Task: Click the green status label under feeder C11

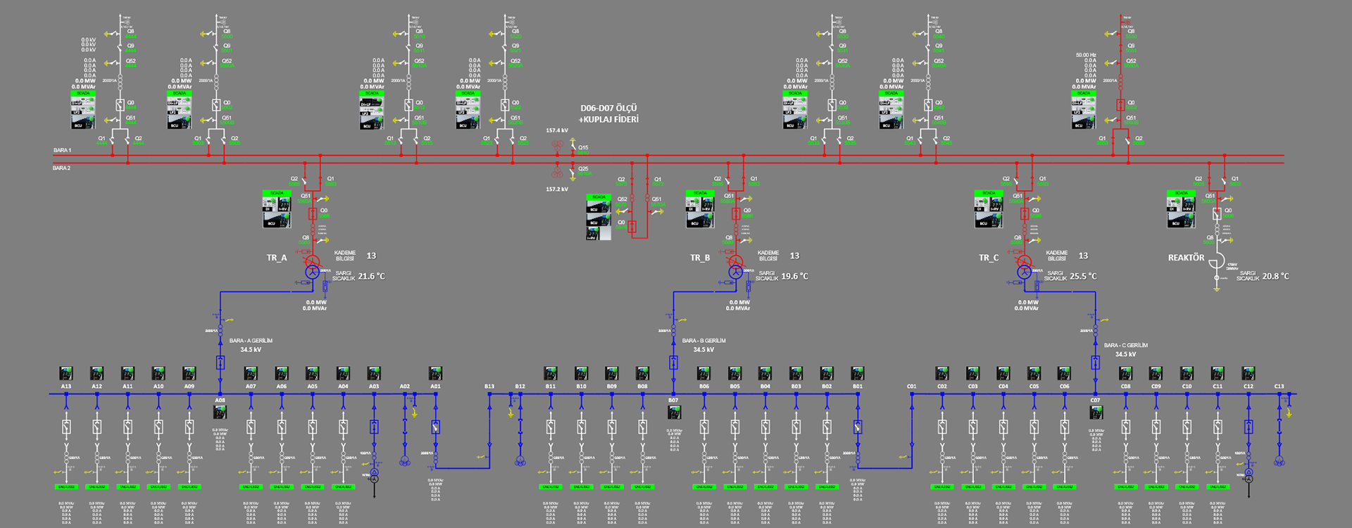Action: tap(1218, 486)
